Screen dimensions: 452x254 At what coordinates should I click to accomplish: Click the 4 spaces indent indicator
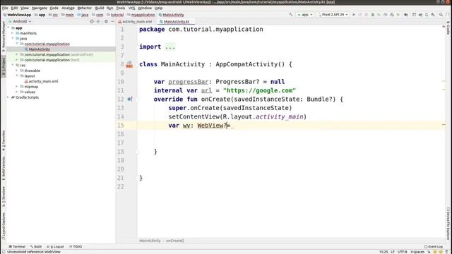click(x=417, y=252)
